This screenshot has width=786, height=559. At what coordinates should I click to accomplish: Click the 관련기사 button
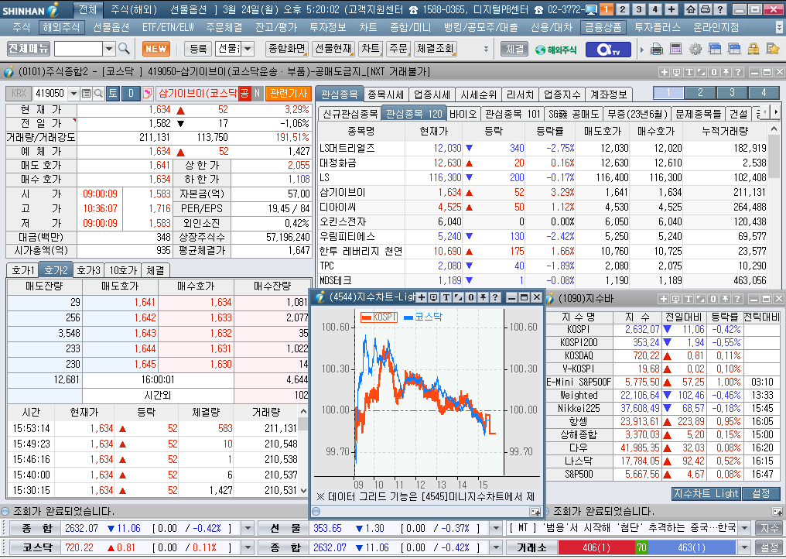click(289, 94)
